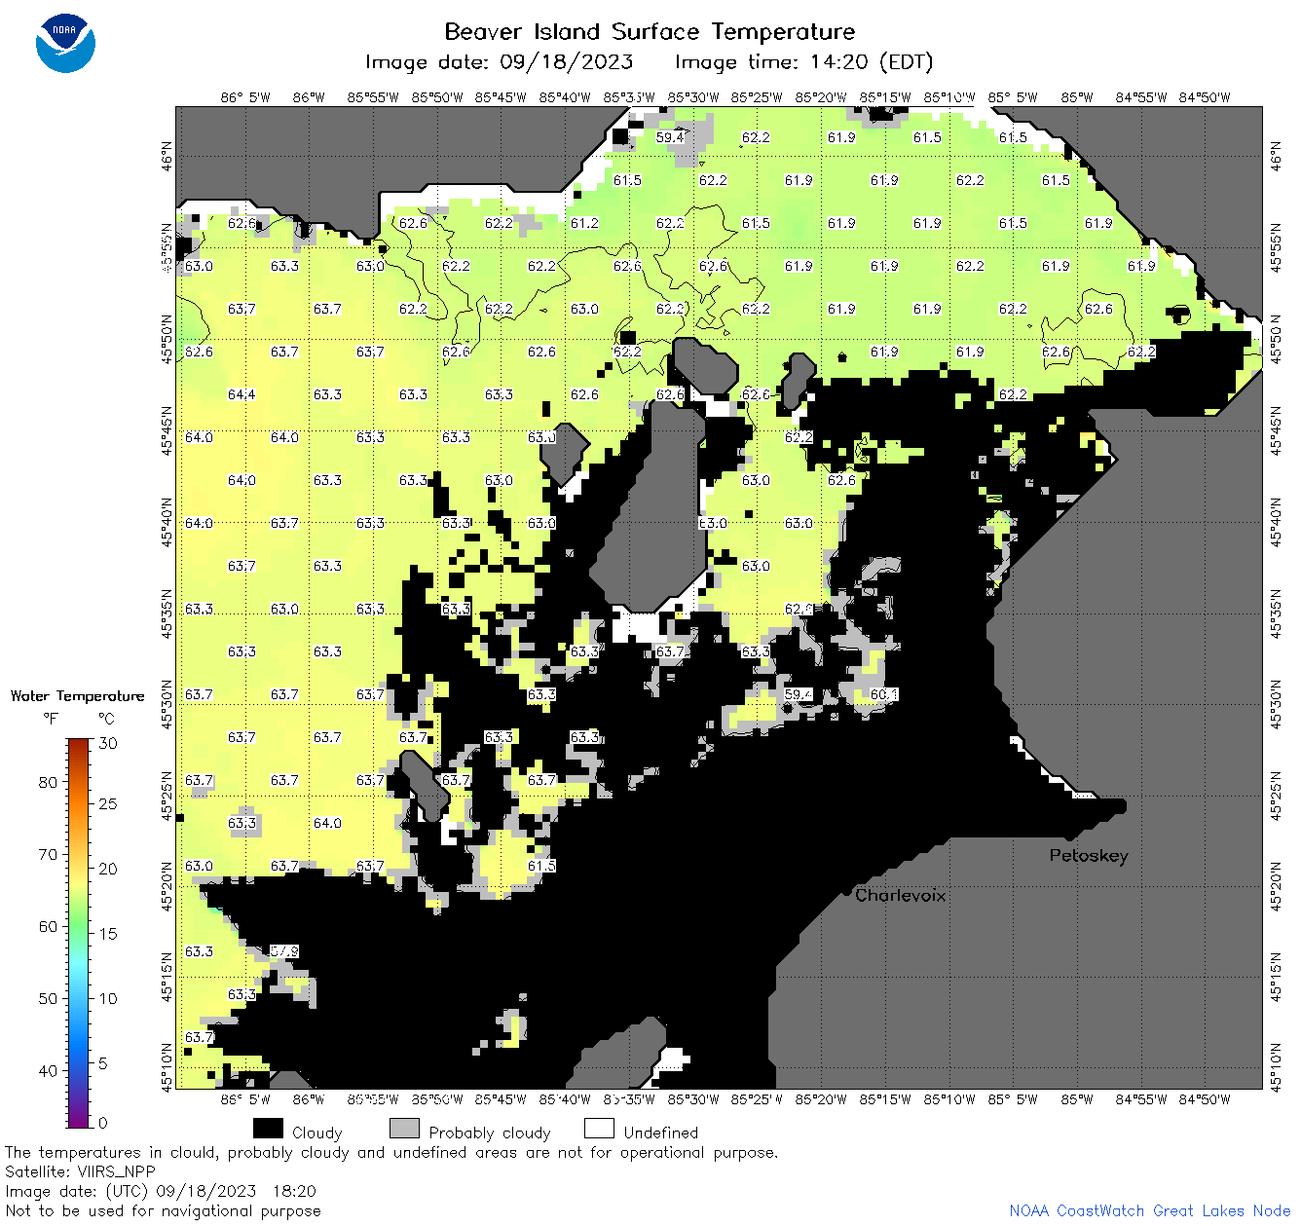Click the Image time: 14:20 (EDT) text
The image size is (1301, 1226).
[x=803, y=62]
